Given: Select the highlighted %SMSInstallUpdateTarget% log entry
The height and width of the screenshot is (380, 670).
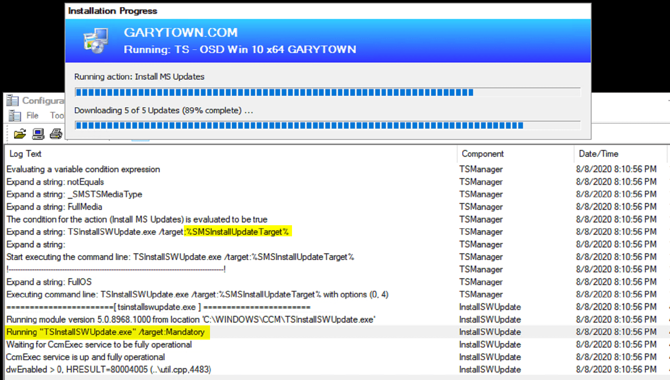Looking at the screenshot, I should click(x=237, y=232).
